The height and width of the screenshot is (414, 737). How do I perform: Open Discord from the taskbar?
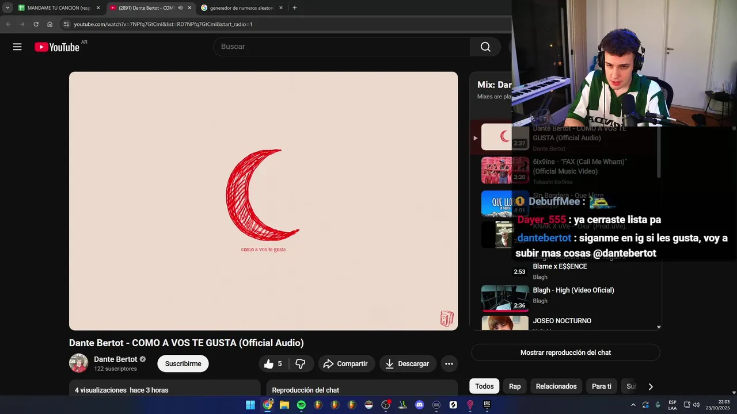[x=419, y=405]
